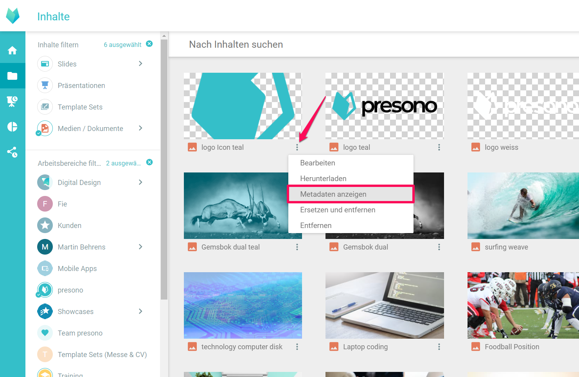Expand the Medien / Dokumente submenu
579x377 pixels.
coord(140,128)
